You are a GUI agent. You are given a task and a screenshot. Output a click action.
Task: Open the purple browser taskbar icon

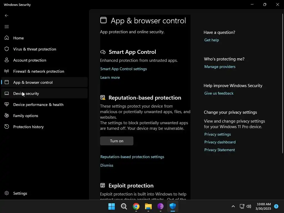pos(161,206)
